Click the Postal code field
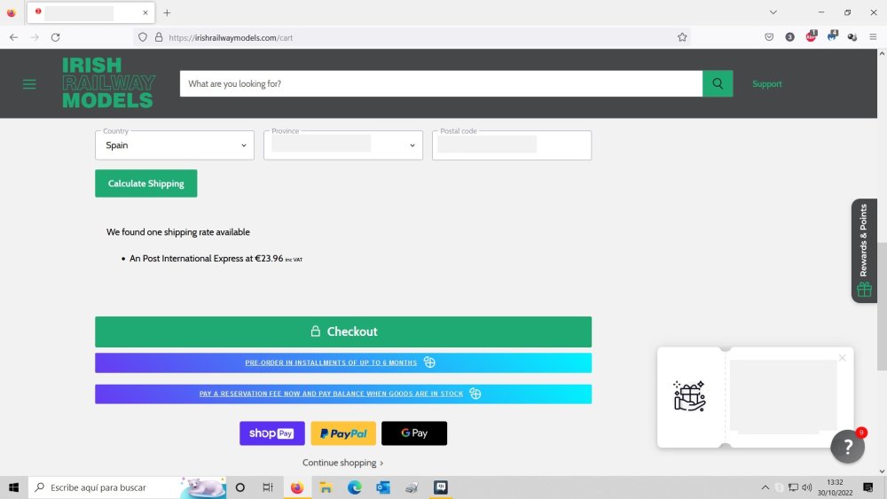 point(512,145)
